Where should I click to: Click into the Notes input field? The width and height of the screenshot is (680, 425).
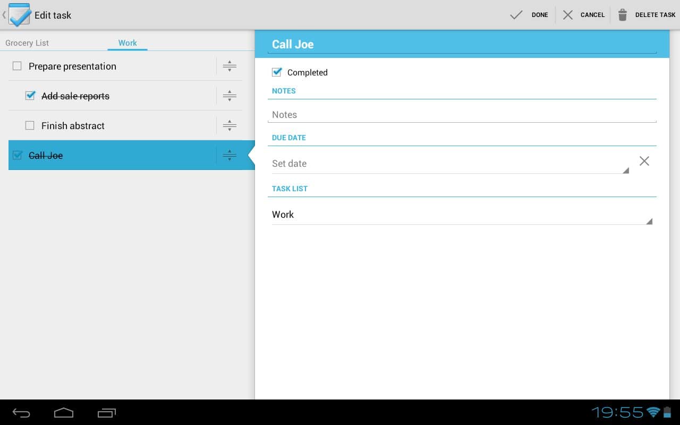[461, 115]
